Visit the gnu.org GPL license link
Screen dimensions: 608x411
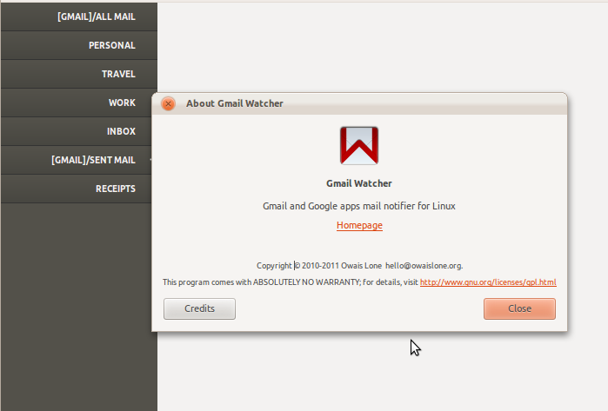[x=488, y=282]
